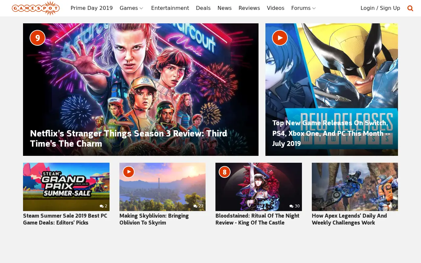Open the Deals section
This screenshot has height=263, width=421.
coord(203,8)
